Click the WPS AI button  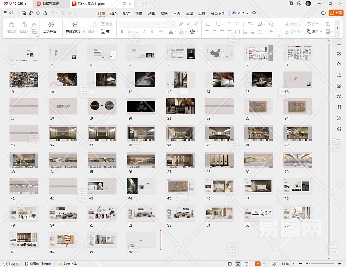coord(240,13)
